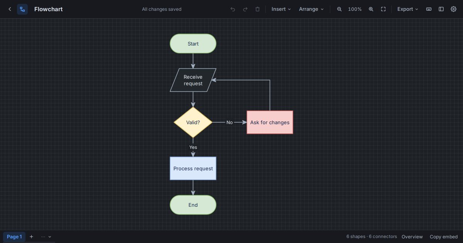Select the End terminator shape
This screenshot has height=243, width=463.
coord(193,205)
